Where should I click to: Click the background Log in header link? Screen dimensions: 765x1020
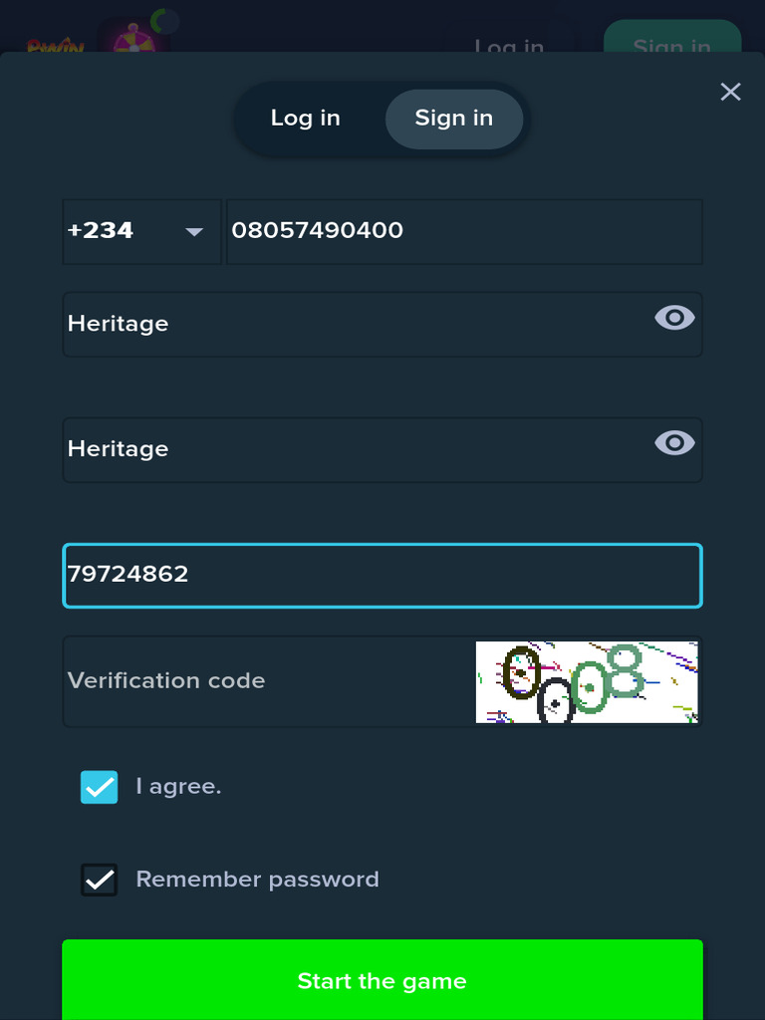coord(509,44)
